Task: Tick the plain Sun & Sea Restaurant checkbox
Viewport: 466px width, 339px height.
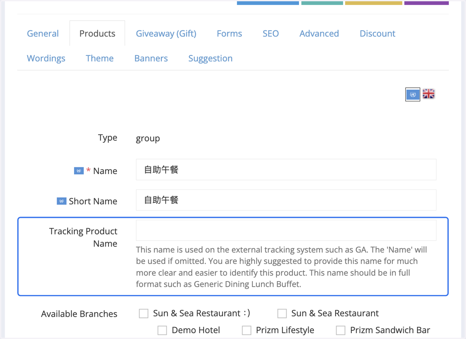Action: pyautogui.click(x=282, y=313)
